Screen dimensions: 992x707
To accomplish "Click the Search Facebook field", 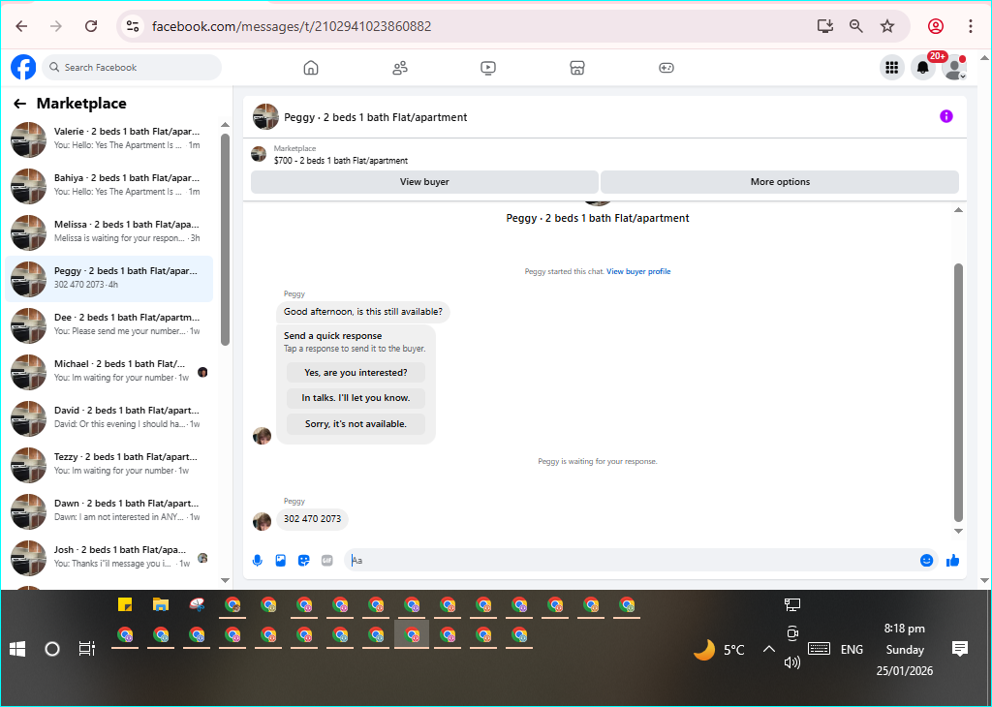I will coord(132,67).
